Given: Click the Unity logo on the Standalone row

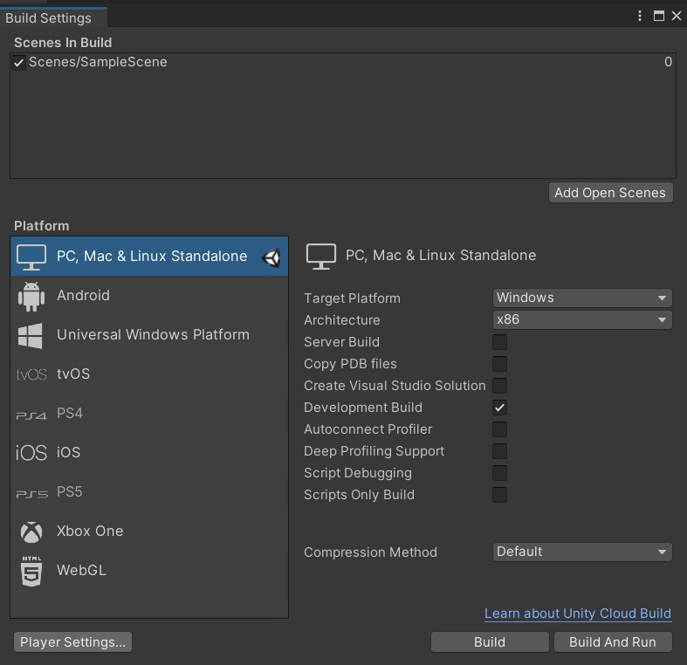Looking at the screenshot, I should coord(271,257).
